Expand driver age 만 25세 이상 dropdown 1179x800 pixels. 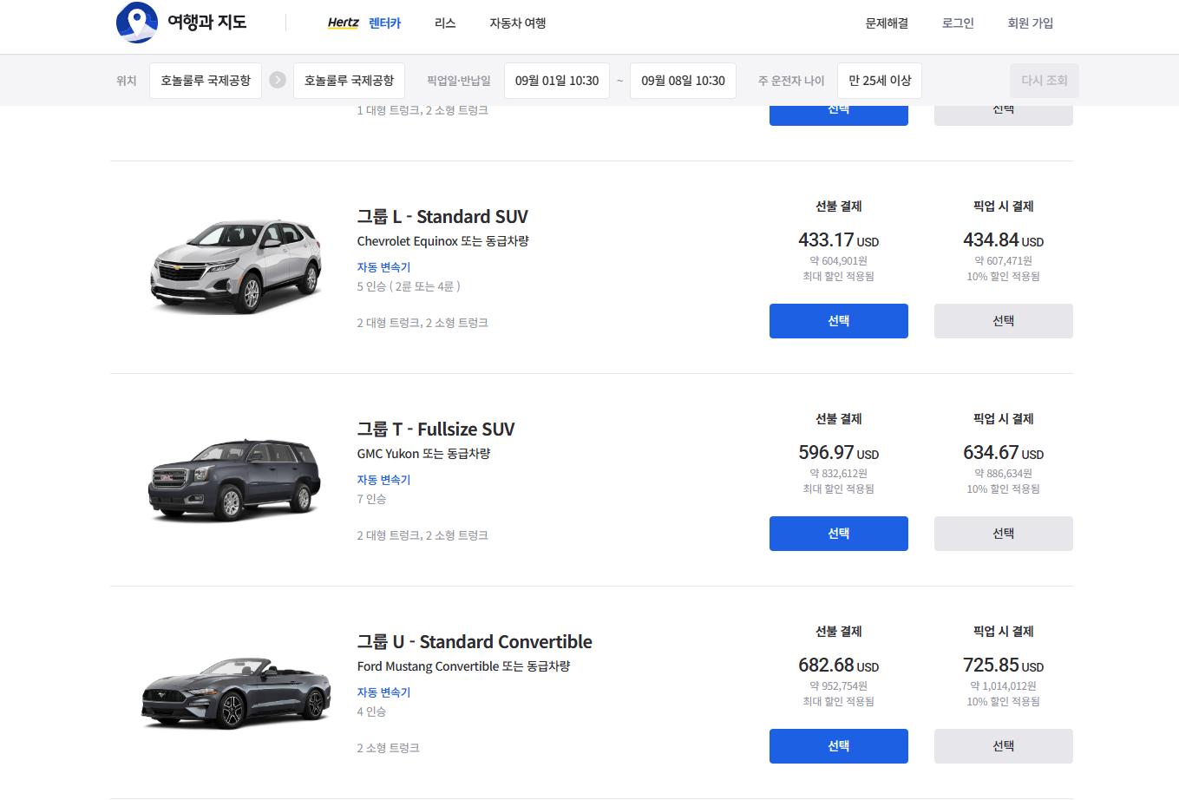point(880,81)
